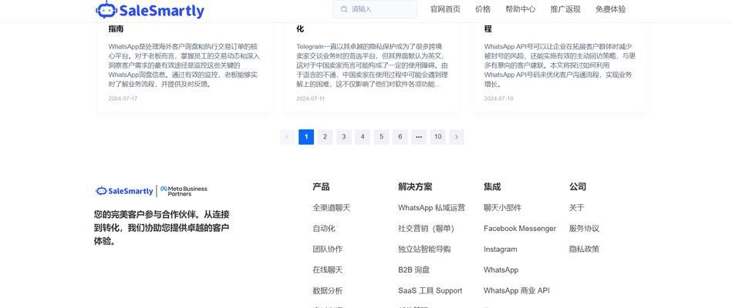Open 官网首页 in top navigation
The height and width of the screenshot is (308, 732).
coord(445,9)
